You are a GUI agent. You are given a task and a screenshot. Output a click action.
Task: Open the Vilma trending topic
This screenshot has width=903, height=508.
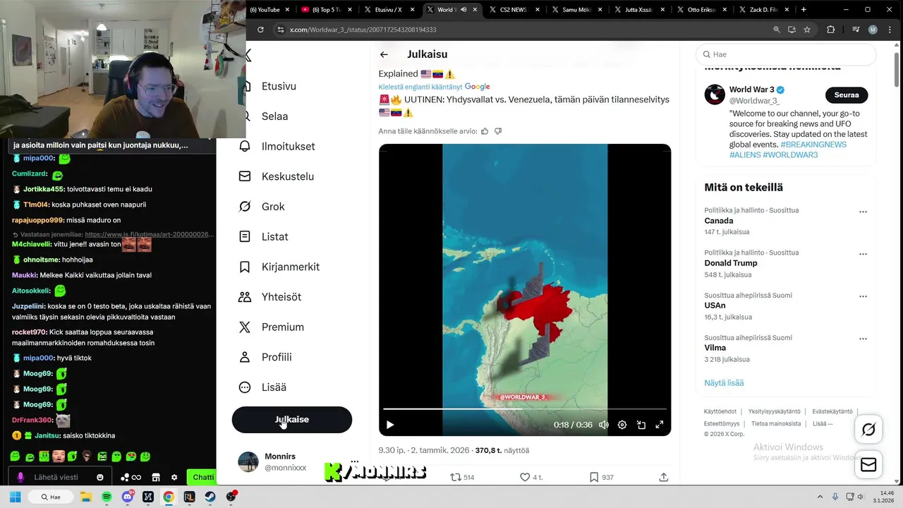click(715, 348)
